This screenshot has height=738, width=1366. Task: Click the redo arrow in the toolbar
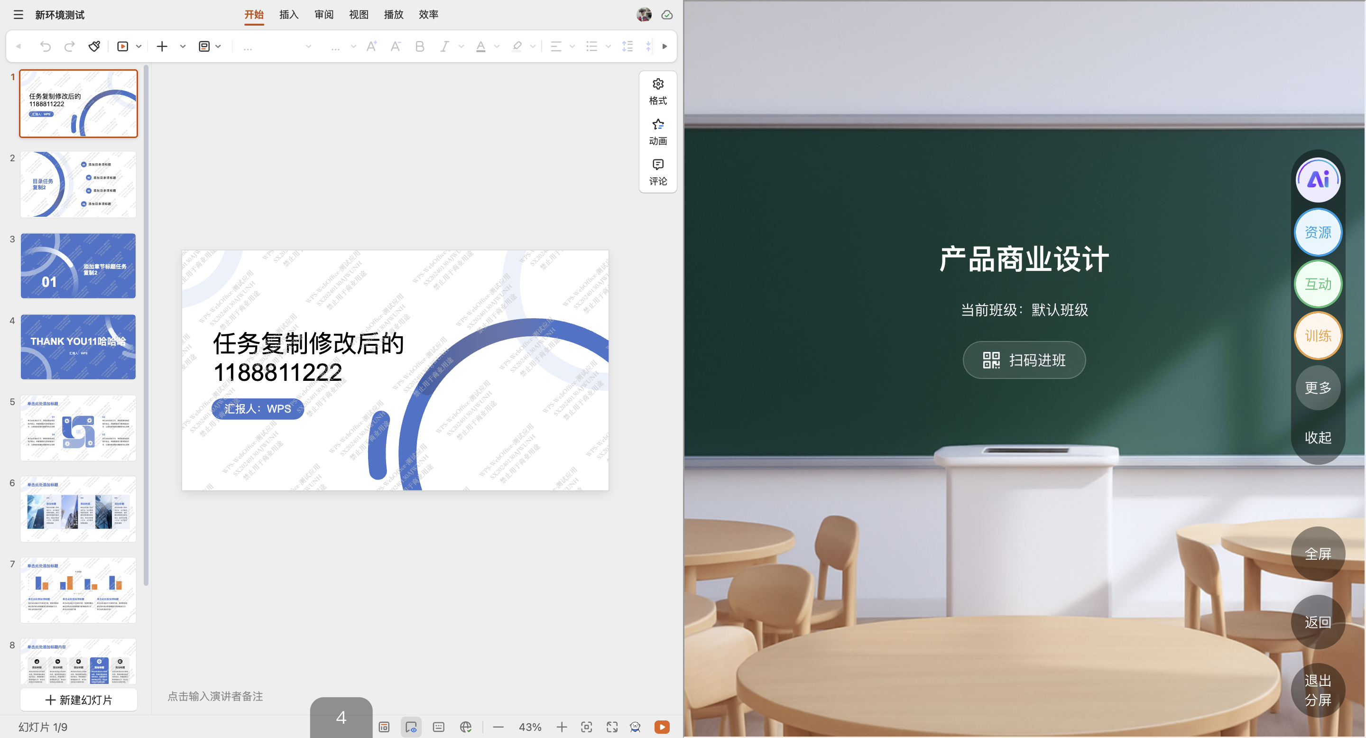pyautogui.click(x=69, y=46)
